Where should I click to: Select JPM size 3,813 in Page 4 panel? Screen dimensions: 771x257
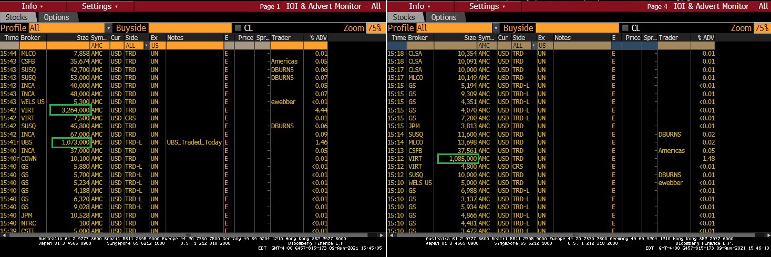tap(467, 126)
